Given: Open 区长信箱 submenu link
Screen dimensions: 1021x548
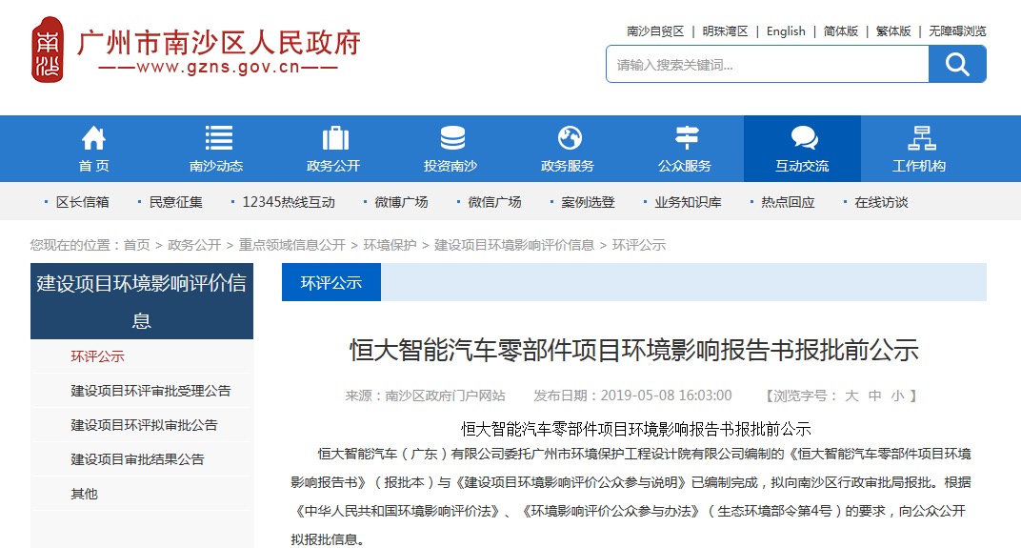Looking at the screenshot, I should click(83, 202).
